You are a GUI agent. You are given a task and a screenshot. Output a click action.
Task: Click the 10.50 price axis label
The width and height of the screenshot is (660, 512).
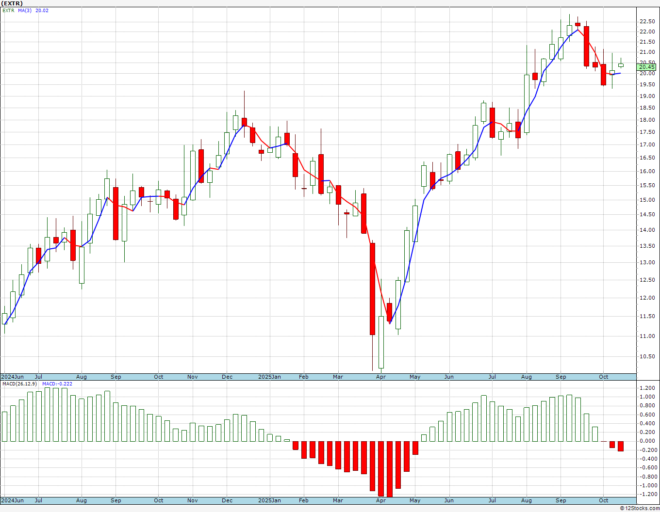pyautogui.click(x=647, y=356)
